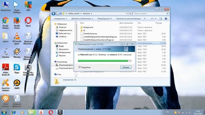Click the resource breadcrumb segment
This screenshot has height=115, width=205.
(x=86, y=13)
